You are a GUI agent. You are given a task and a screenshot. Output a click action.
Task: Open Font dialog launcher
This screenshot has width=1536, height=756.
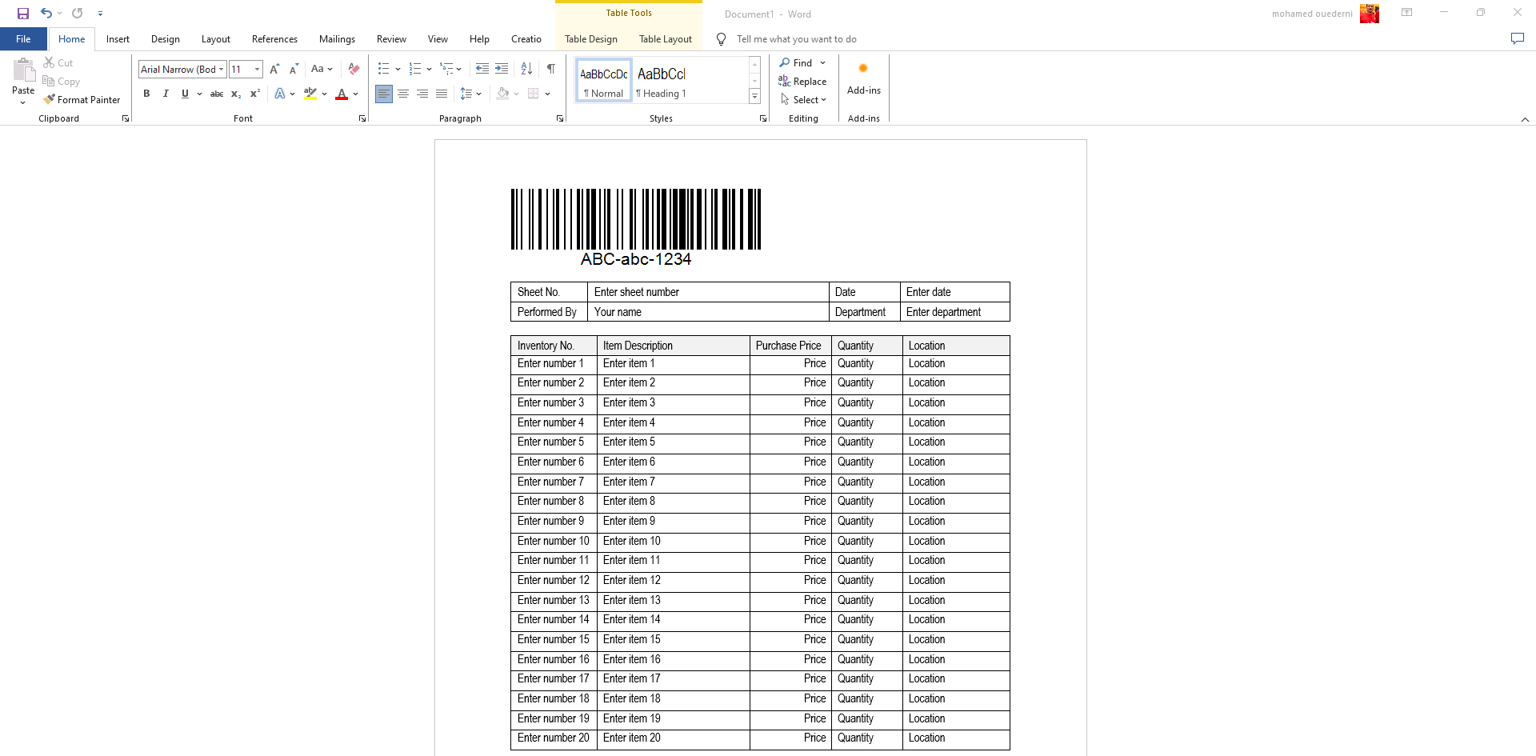pos(362,118)
